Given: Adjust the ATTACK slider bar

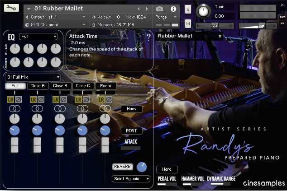Looking at the screenshot, I should [x=131, y=148].
